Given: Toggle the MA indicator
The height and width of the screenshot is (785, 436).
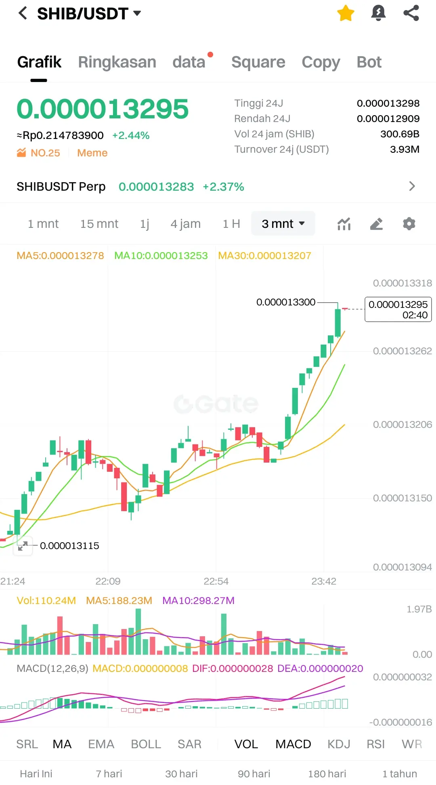Looking at the screenshot, I should point(62,744).
